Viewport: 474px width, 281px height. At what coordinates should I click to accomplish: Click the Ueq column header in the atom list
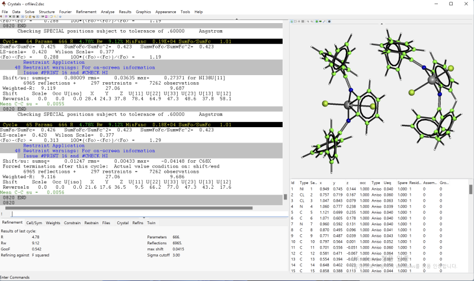pyautogui.click(x=387, y=183)
